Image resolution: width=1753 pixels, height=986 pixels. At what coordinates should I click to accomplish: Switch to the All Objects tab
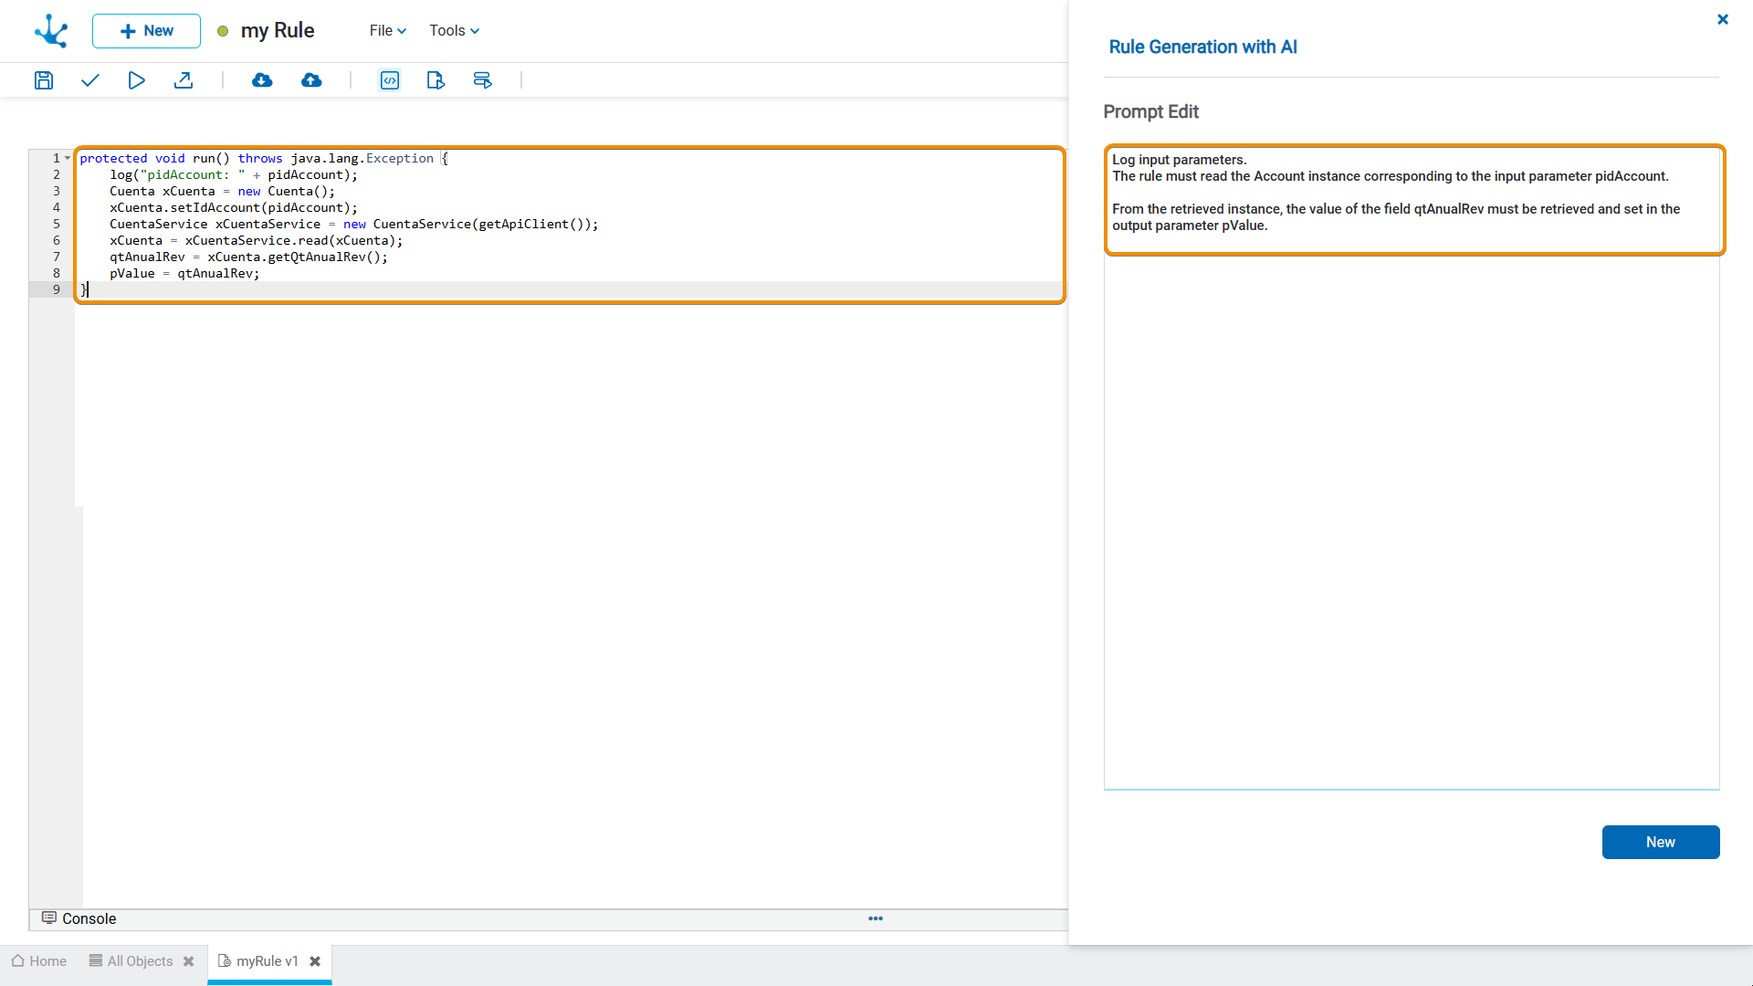click(131, 961)
